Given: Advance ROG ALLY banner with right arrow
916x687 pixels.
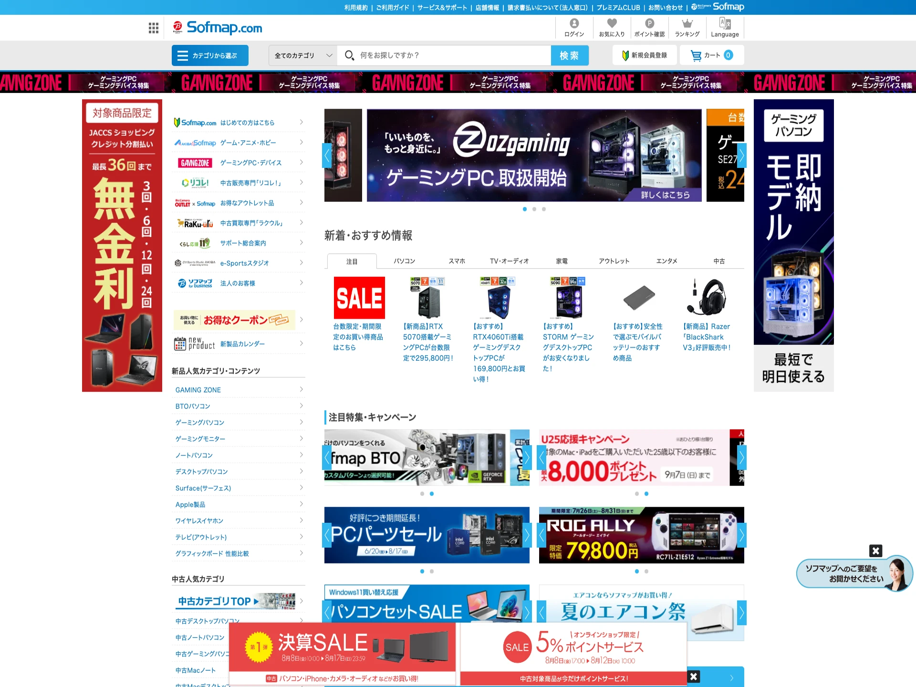Looking at the screenshot, I should (741, 535).
